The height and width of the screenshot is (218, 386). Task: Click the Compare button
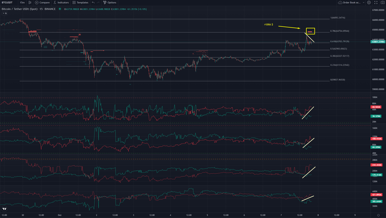42,2
